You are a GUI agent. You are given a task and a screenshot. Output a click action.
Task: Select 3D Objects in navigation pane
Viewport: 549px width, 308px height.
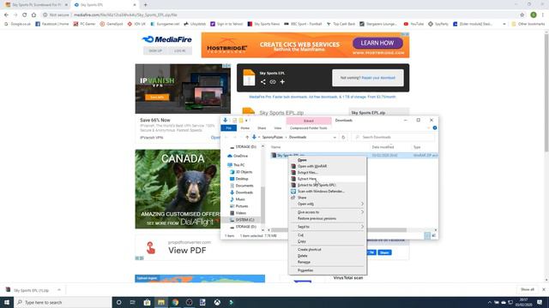[244, 172]
